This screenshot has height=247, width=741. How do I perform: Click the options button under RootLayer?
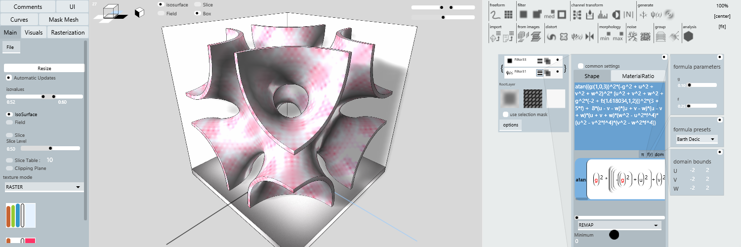tap(510, 125)
